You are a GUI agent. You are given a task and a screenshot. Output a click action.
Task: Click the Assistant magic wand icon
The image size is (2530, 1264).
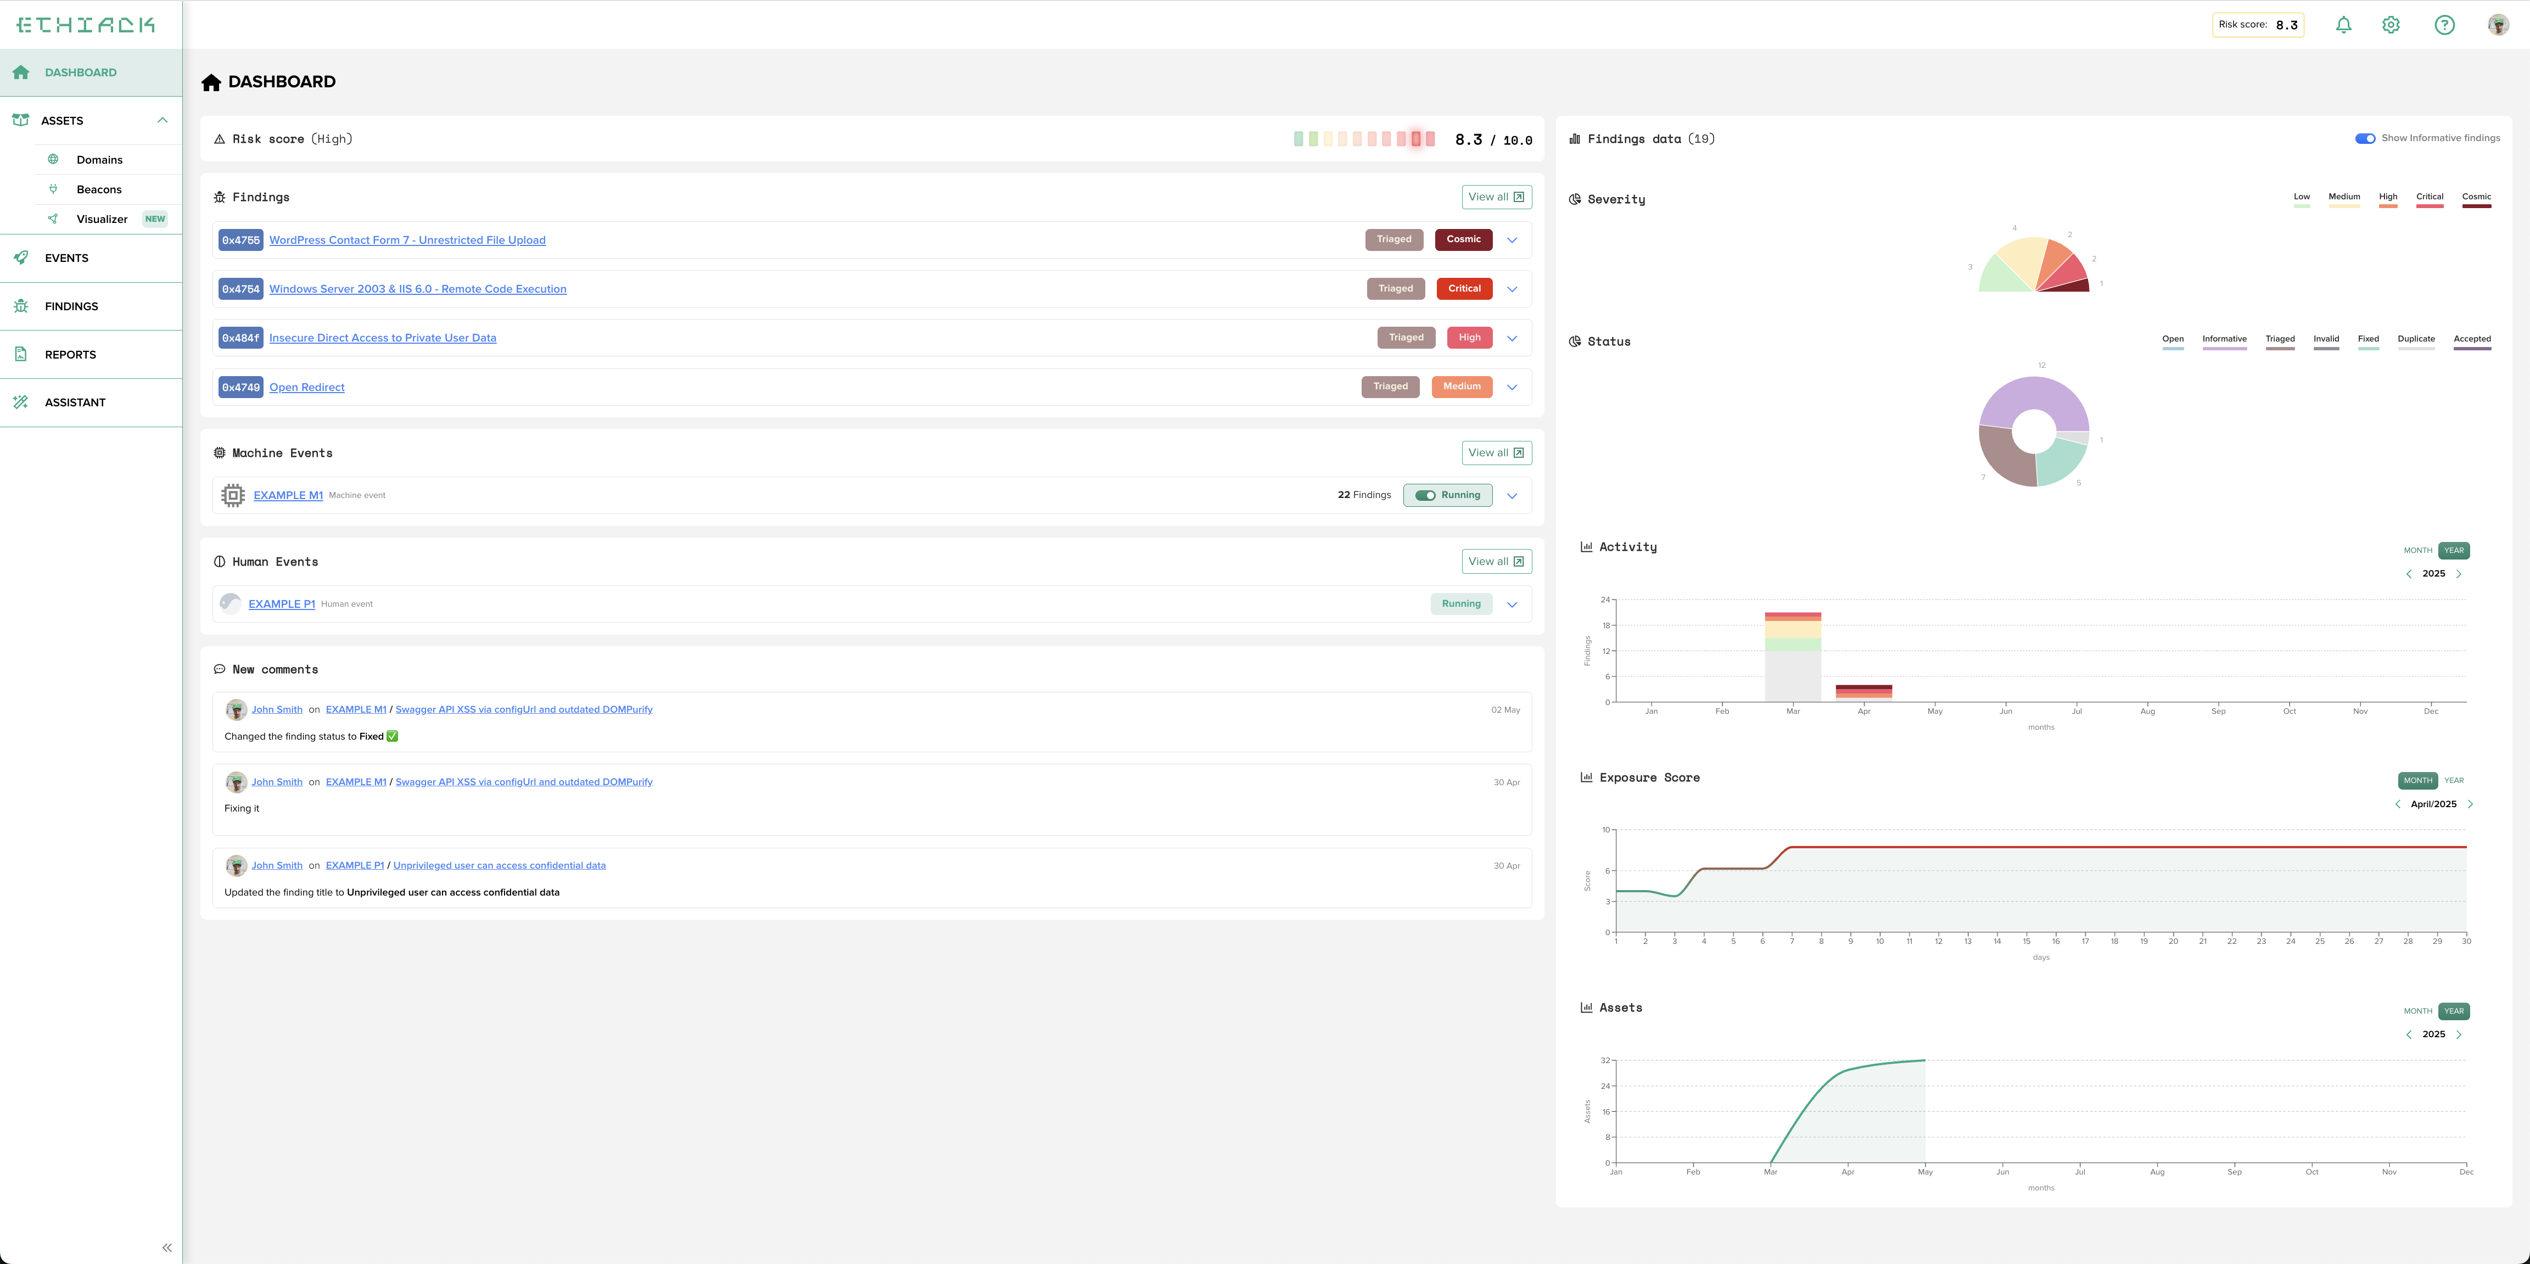21,402
